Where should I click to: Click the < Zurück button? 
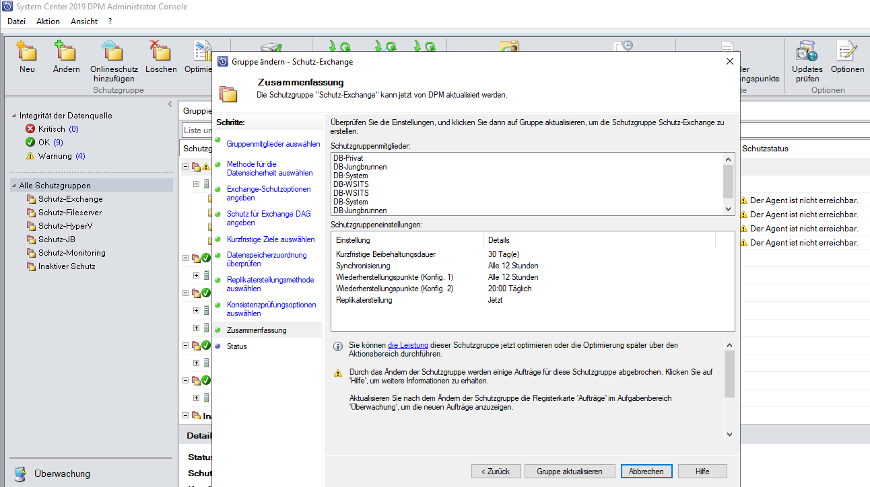(496, 471)
